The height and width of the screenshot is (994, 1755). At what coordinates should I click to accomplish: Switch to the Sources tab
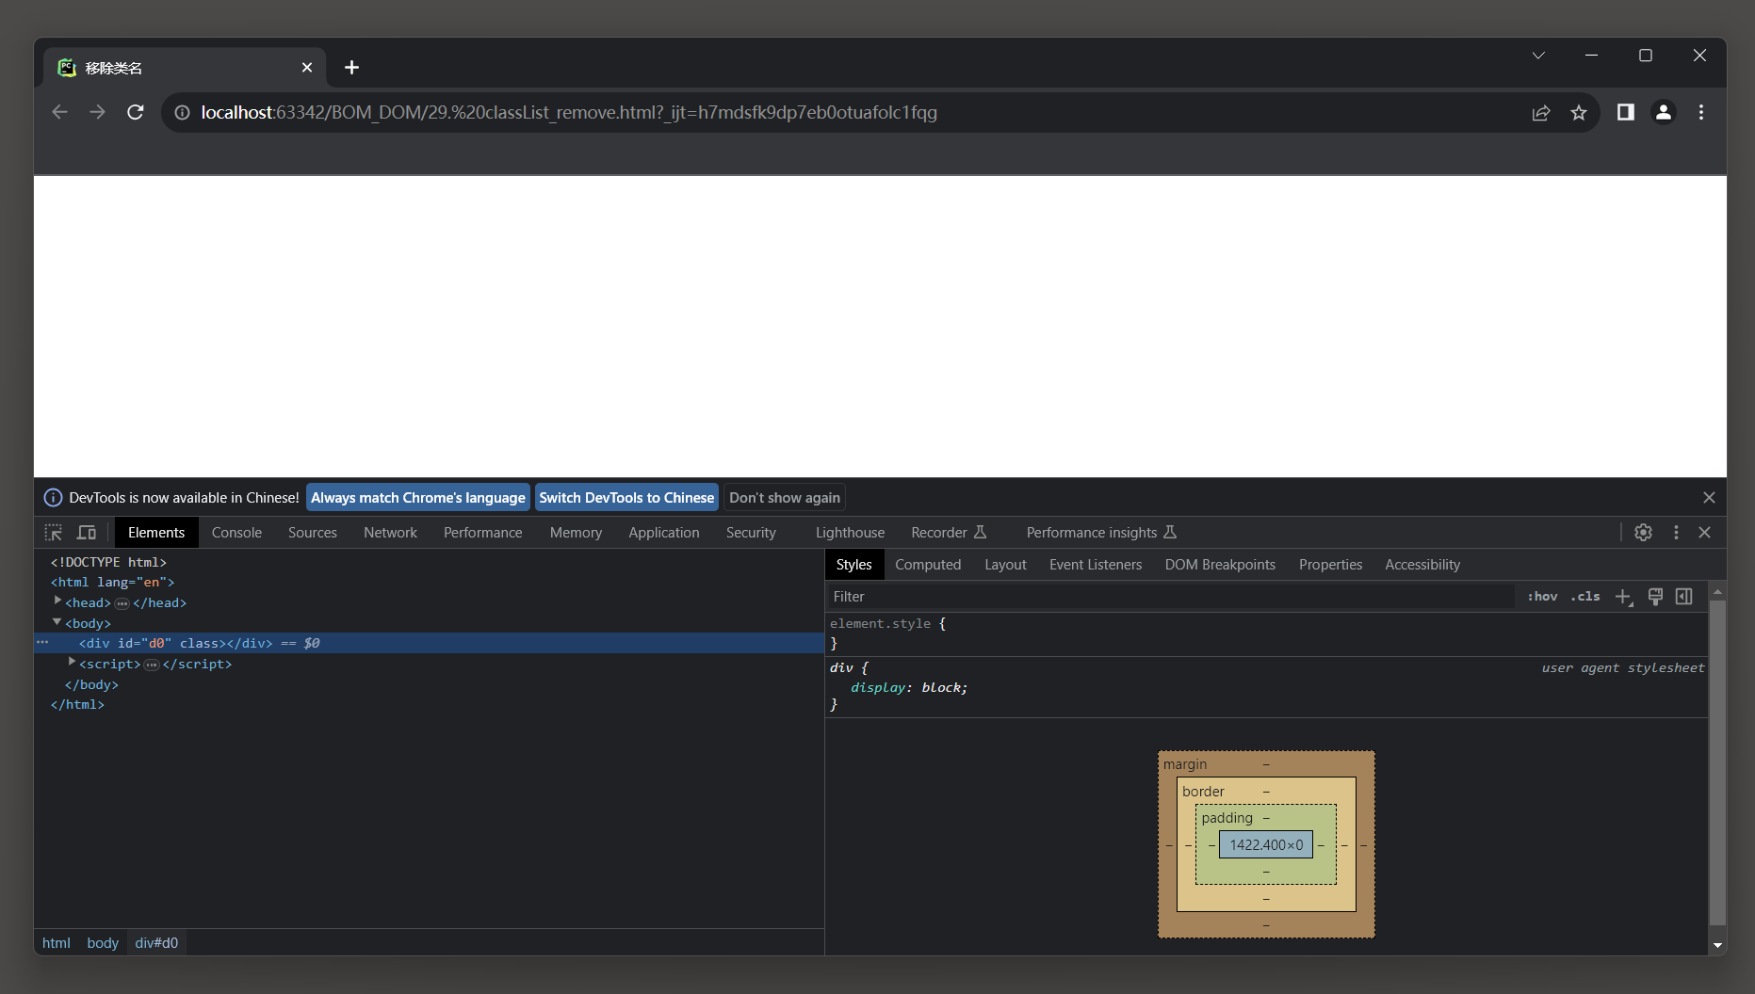[313, 533]
